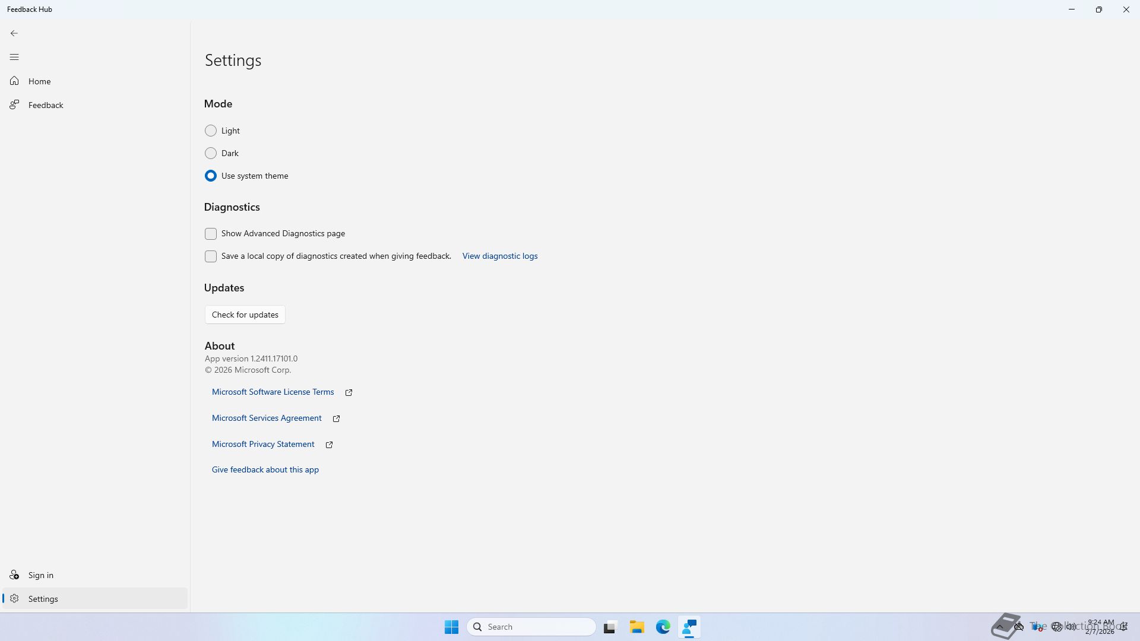The width and height of the screenshot is (1140, 641).
Task: Click the taskbar Search box
Action: (x=531, y=627)
